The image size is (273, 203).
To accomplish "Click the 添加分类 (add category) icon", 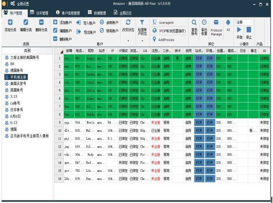I will 10,22.
